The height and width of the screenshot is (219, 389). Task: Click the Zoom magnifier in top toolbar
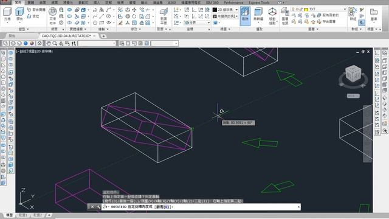click(x=55, y=43)
